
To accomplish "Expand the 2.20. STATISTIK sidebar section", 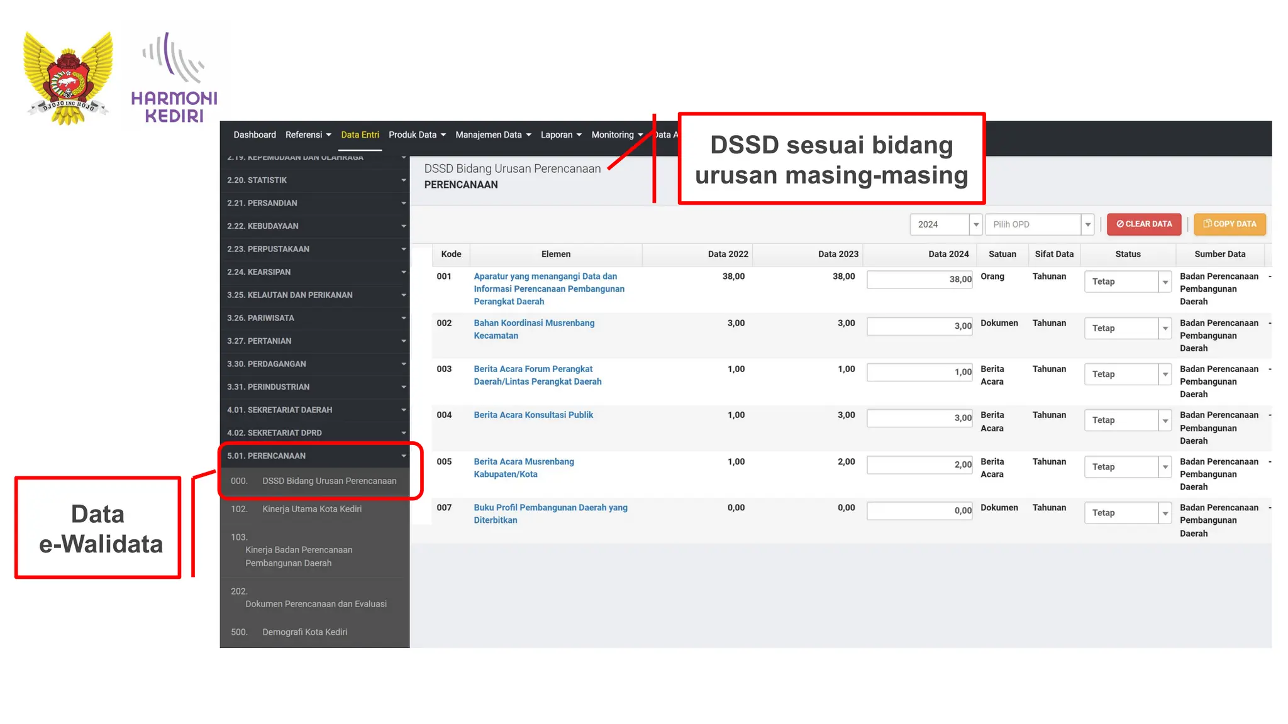I will [x=314, y=180].
